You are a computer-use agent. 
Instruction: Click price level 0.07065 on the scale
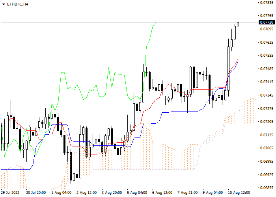[267, 148]
